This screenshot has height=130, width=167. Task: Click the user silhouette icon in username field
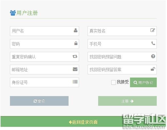[75, 30]
